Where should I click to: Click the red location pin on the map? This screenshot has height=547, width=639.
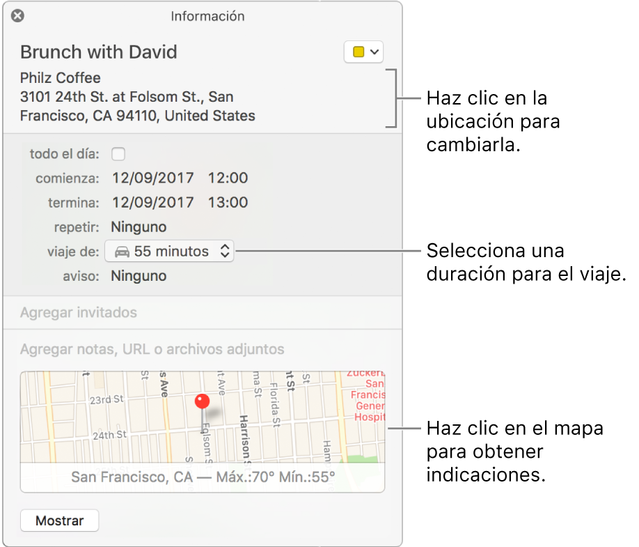point(202,402)
